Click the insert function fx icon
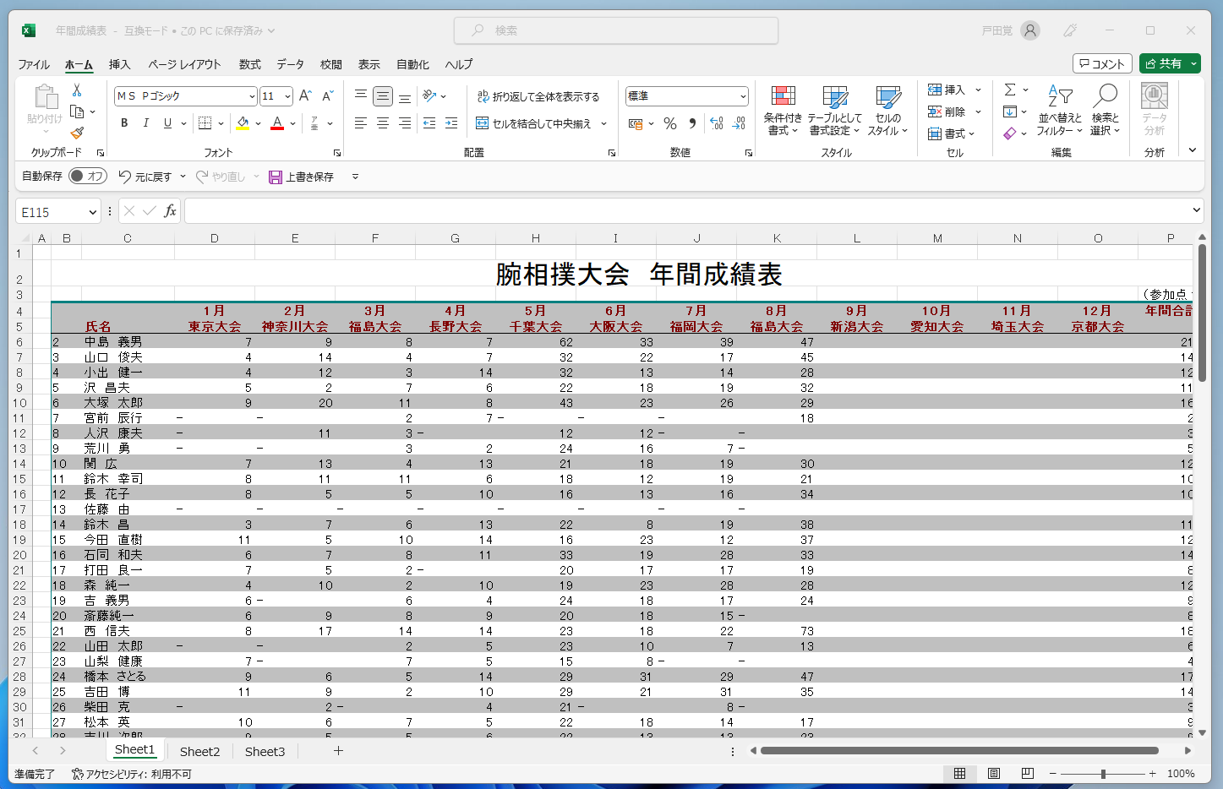 [x=170, y=211]
